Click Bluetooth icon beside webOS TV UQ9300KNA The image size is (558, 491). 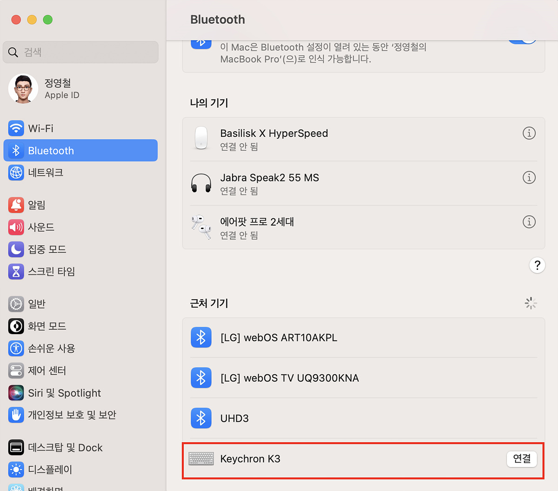click(x=201, y=377)
